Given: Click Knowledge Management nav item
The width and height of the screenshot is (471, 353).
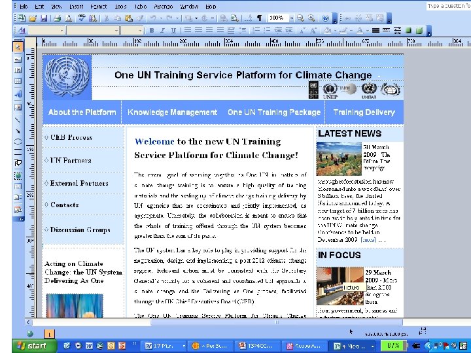Looking at the screenshot, I should point(172,112).
